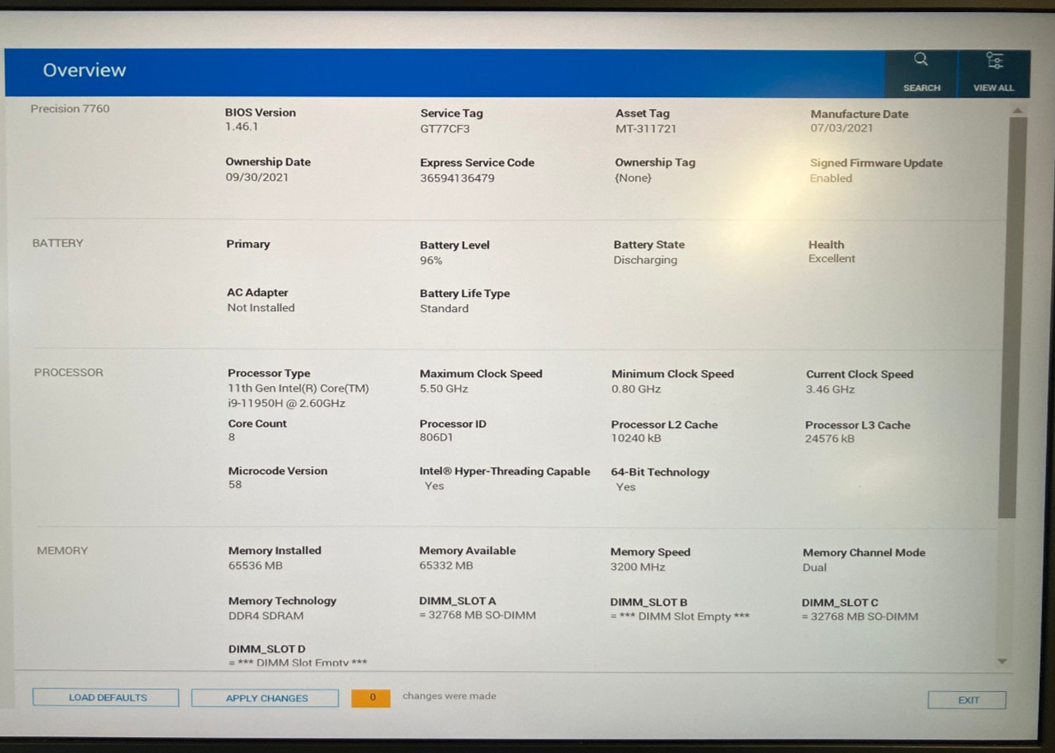Viewport: 1055px width, 753px height.
Task: Select the 64-Bit Technology Yes value
Action: [x=625, y=486]
